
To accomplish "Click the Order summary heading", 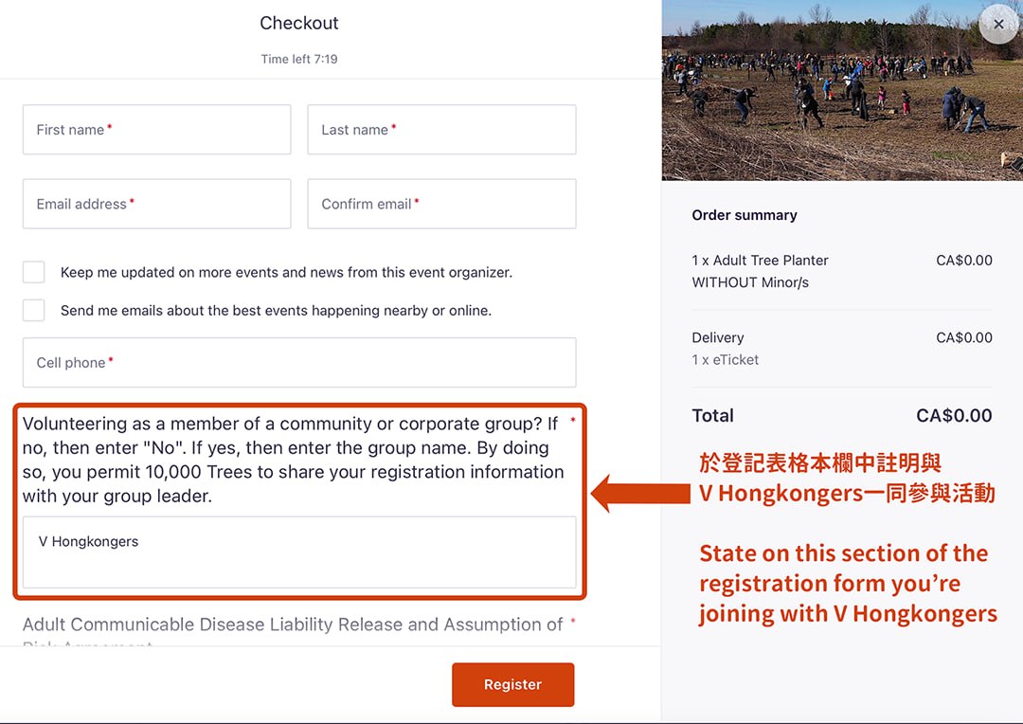I will click(745, 215).
